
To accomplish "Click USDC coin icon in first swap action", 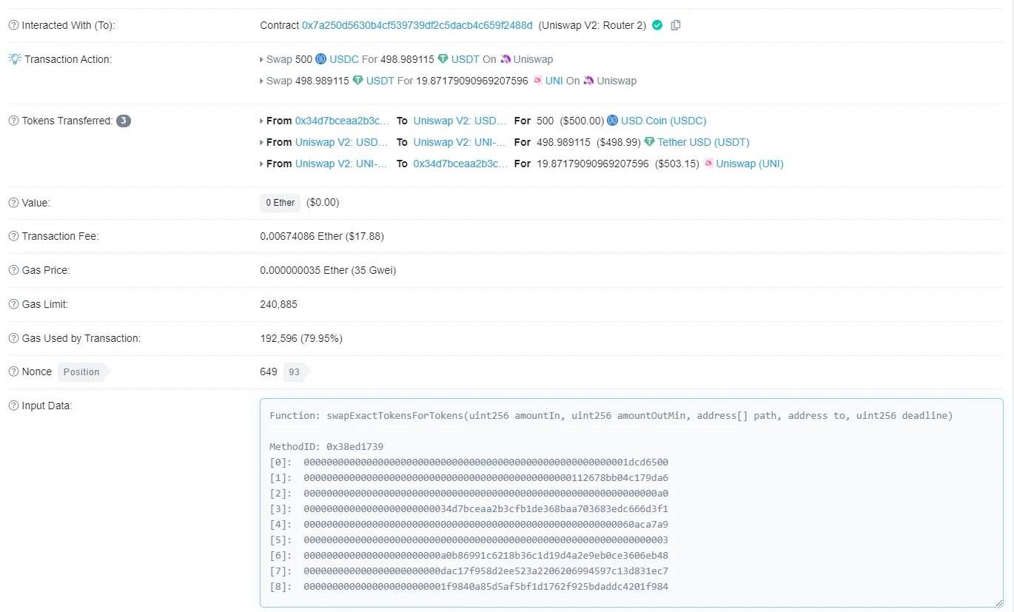I will coord(320,59).
